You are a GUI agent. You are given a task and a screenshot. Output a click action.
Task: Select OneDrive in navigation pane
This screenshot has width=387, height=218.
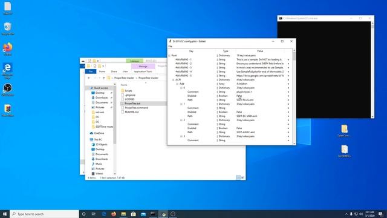point(99,133)
